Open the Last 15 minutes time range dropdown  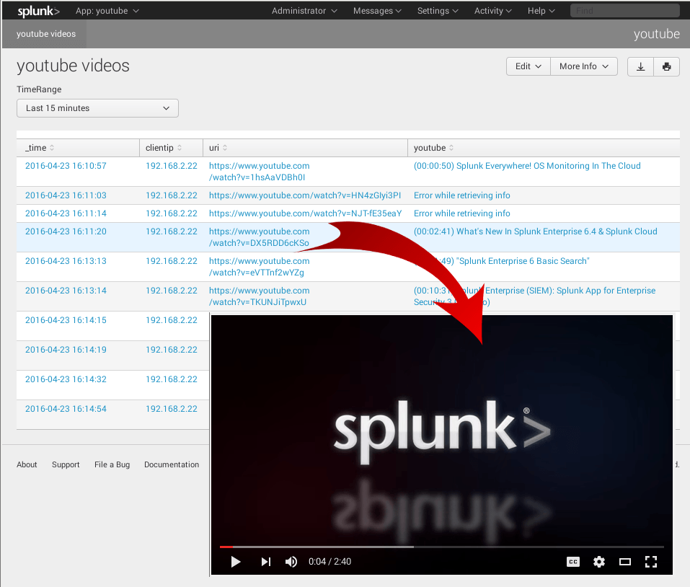click(97, 108)
